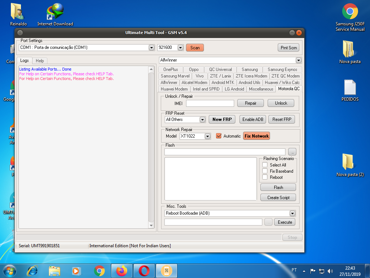Launch Internet Explorer from the taskbar
Screen dimensions: 370x278
32,271
